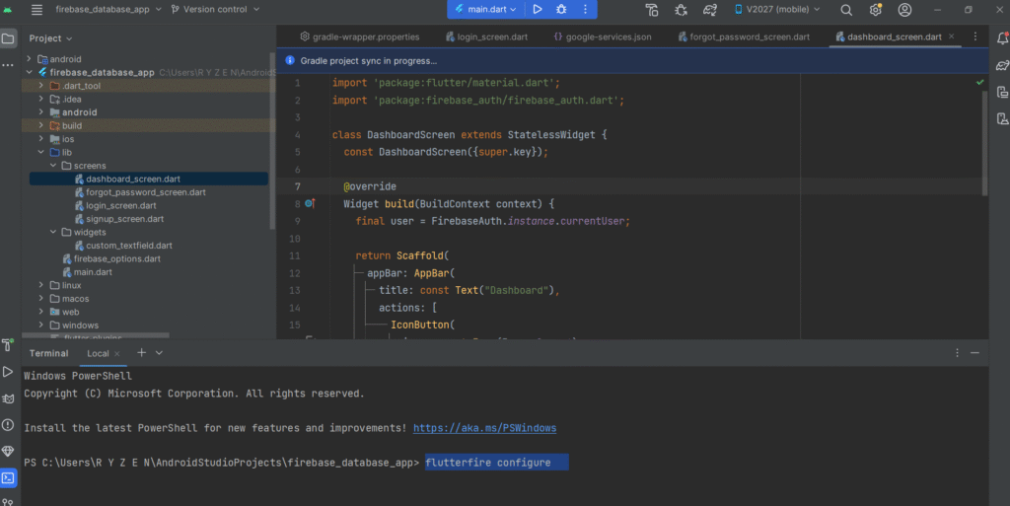The height and width of the screenshot is (506, 1010).
Task: Run the app with the play icon
Action: click(x=538, y=10)
